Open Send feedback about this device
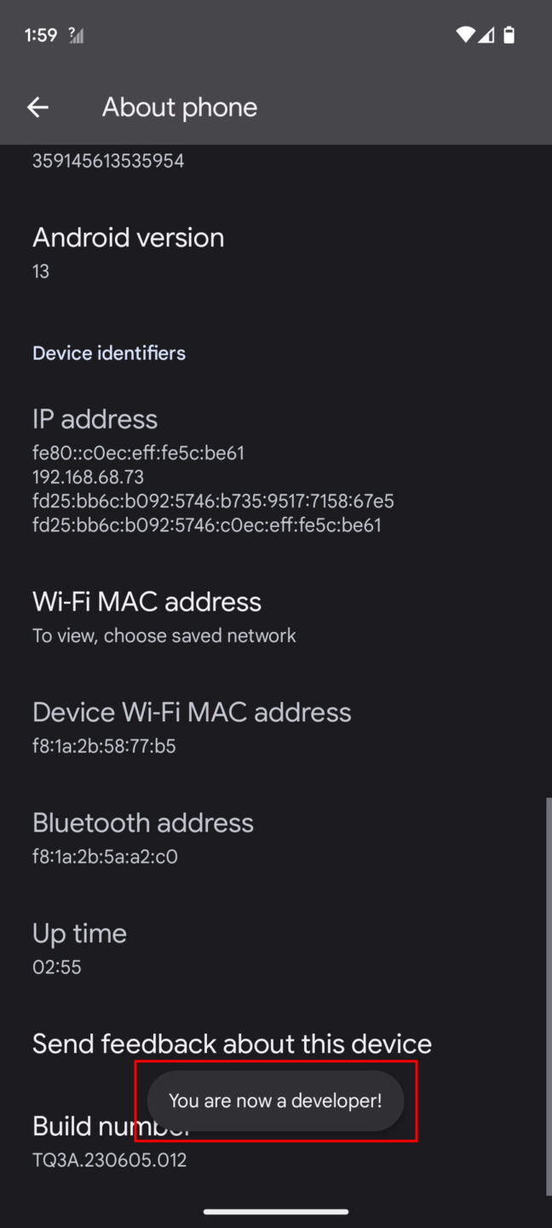Image resolution: width=552 pixels, height=1228 pixels. 231,1043
